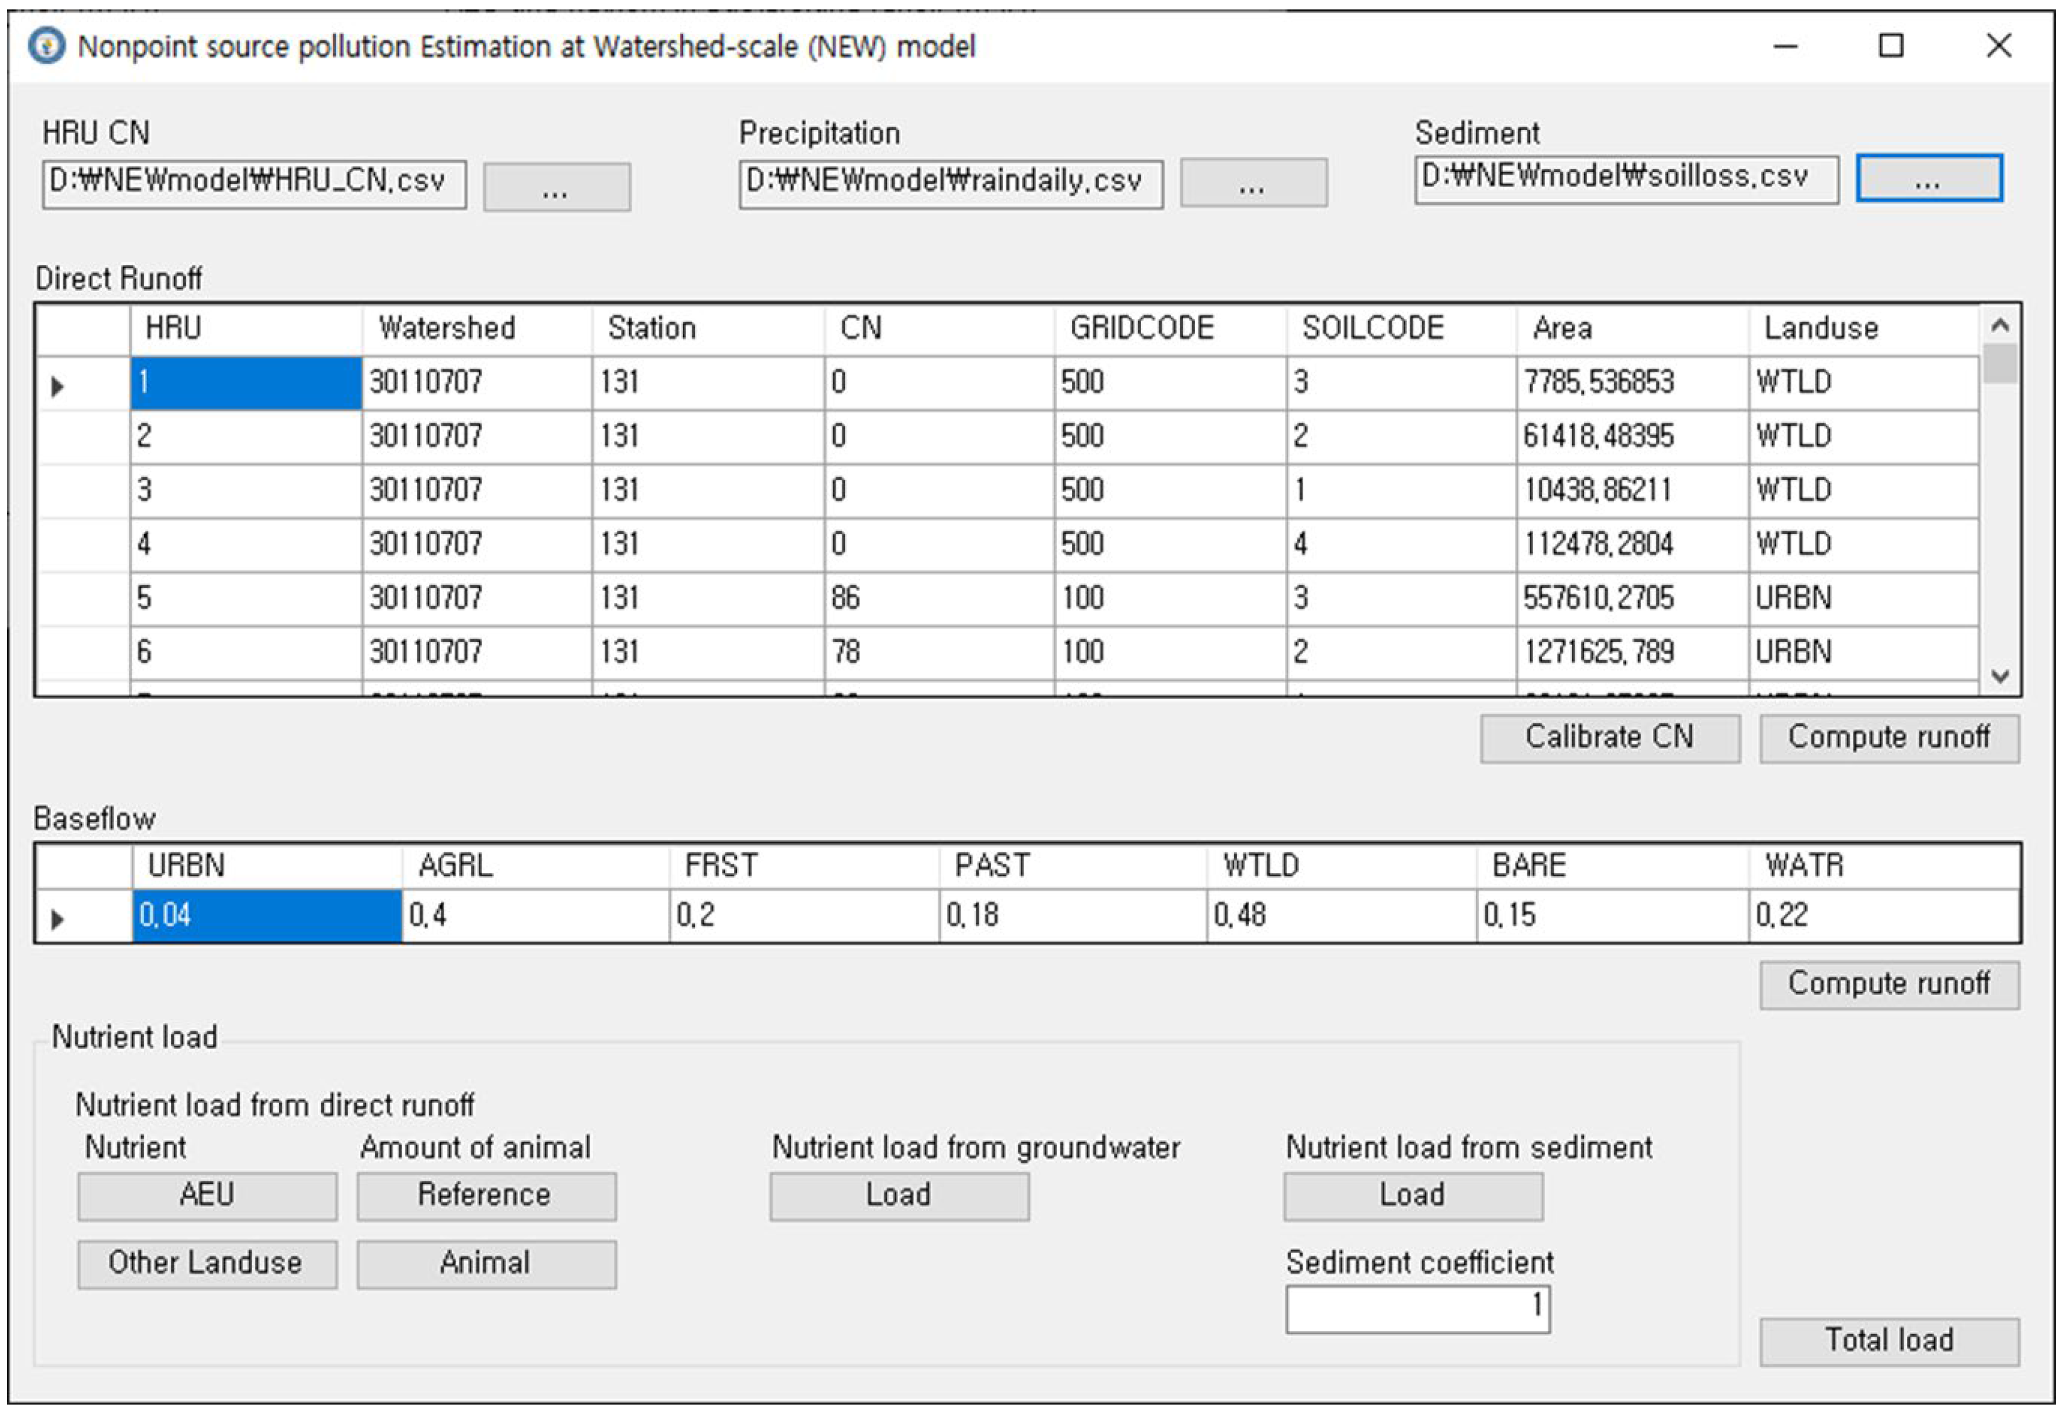Viewport: 2064px width, 1417px height.
Task: Click the NEW model app icon in title bar
Action: click(x=46, y=46)
